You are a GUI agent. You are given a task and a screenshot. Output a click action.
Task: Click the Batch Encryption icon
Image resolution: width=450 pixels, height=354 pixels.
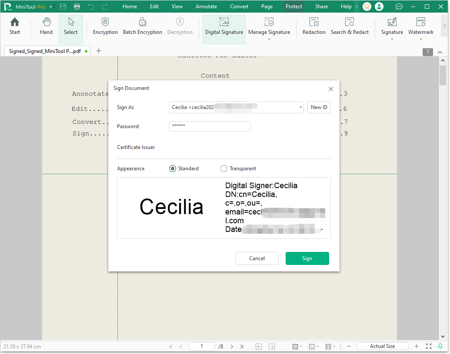click(143, 26)
